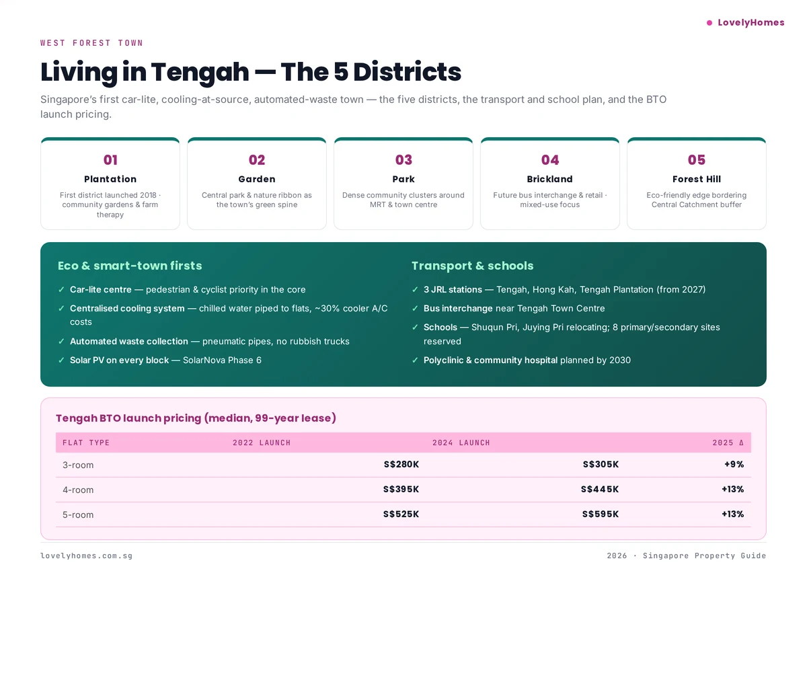Select the 05 Forest Hill number badge
This screenshot has width=807, height=686.
coord(696,160)
